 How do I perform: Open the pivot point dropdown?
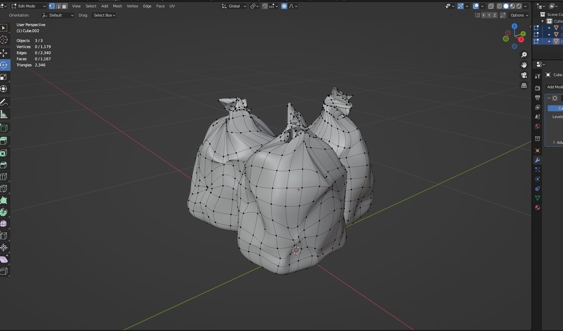[x=254, y=6]
